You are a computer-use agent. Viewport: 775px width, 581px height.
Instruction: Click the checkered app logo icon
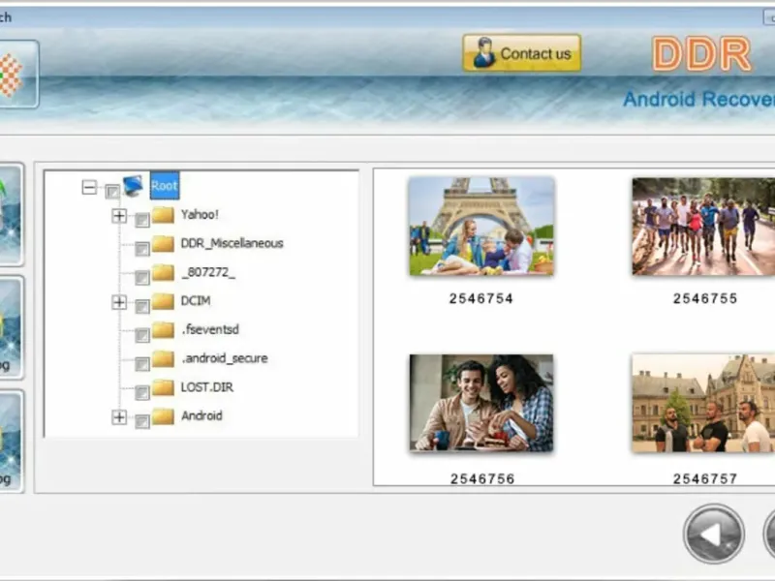(x=11, y=75)
